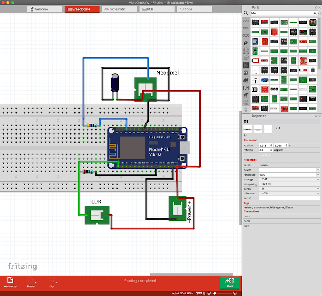Select the 23LC chip part
The image size is (322, 296).
313,32
